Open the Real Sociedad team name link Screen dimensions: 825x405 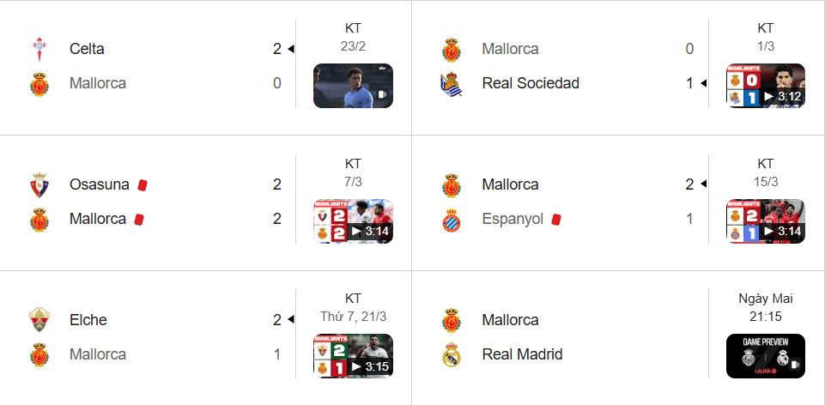coord(531,83)
